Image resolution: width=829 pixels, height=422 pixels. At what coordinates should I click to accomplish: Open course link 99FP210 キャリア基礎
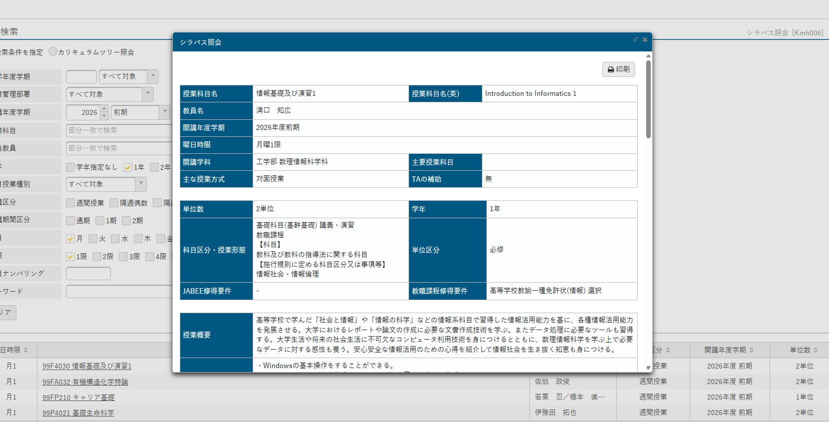pyautogui.click(x=78, y=398)
